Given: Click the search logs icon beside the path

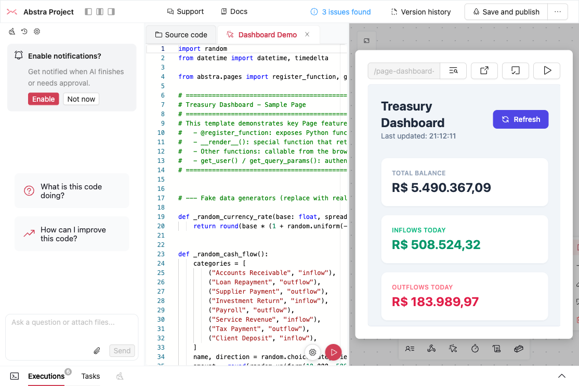Looking at the screenshot, I should pyautogui.click(x=453, y=71).
